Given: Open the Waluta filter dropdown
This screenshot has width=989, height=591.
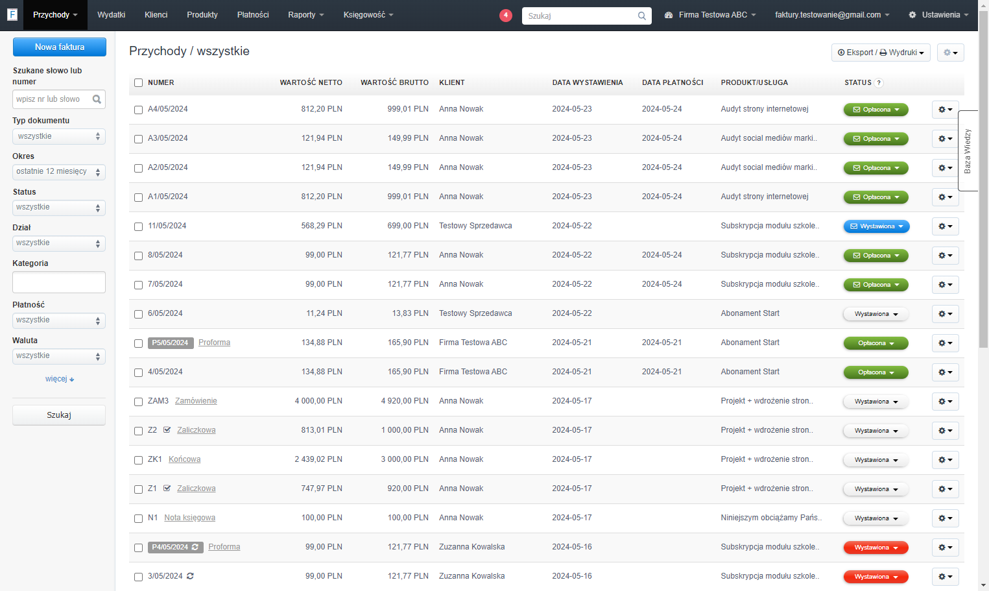Looking at the screenshot, I should pyautogui.click(x=59, y=356).
